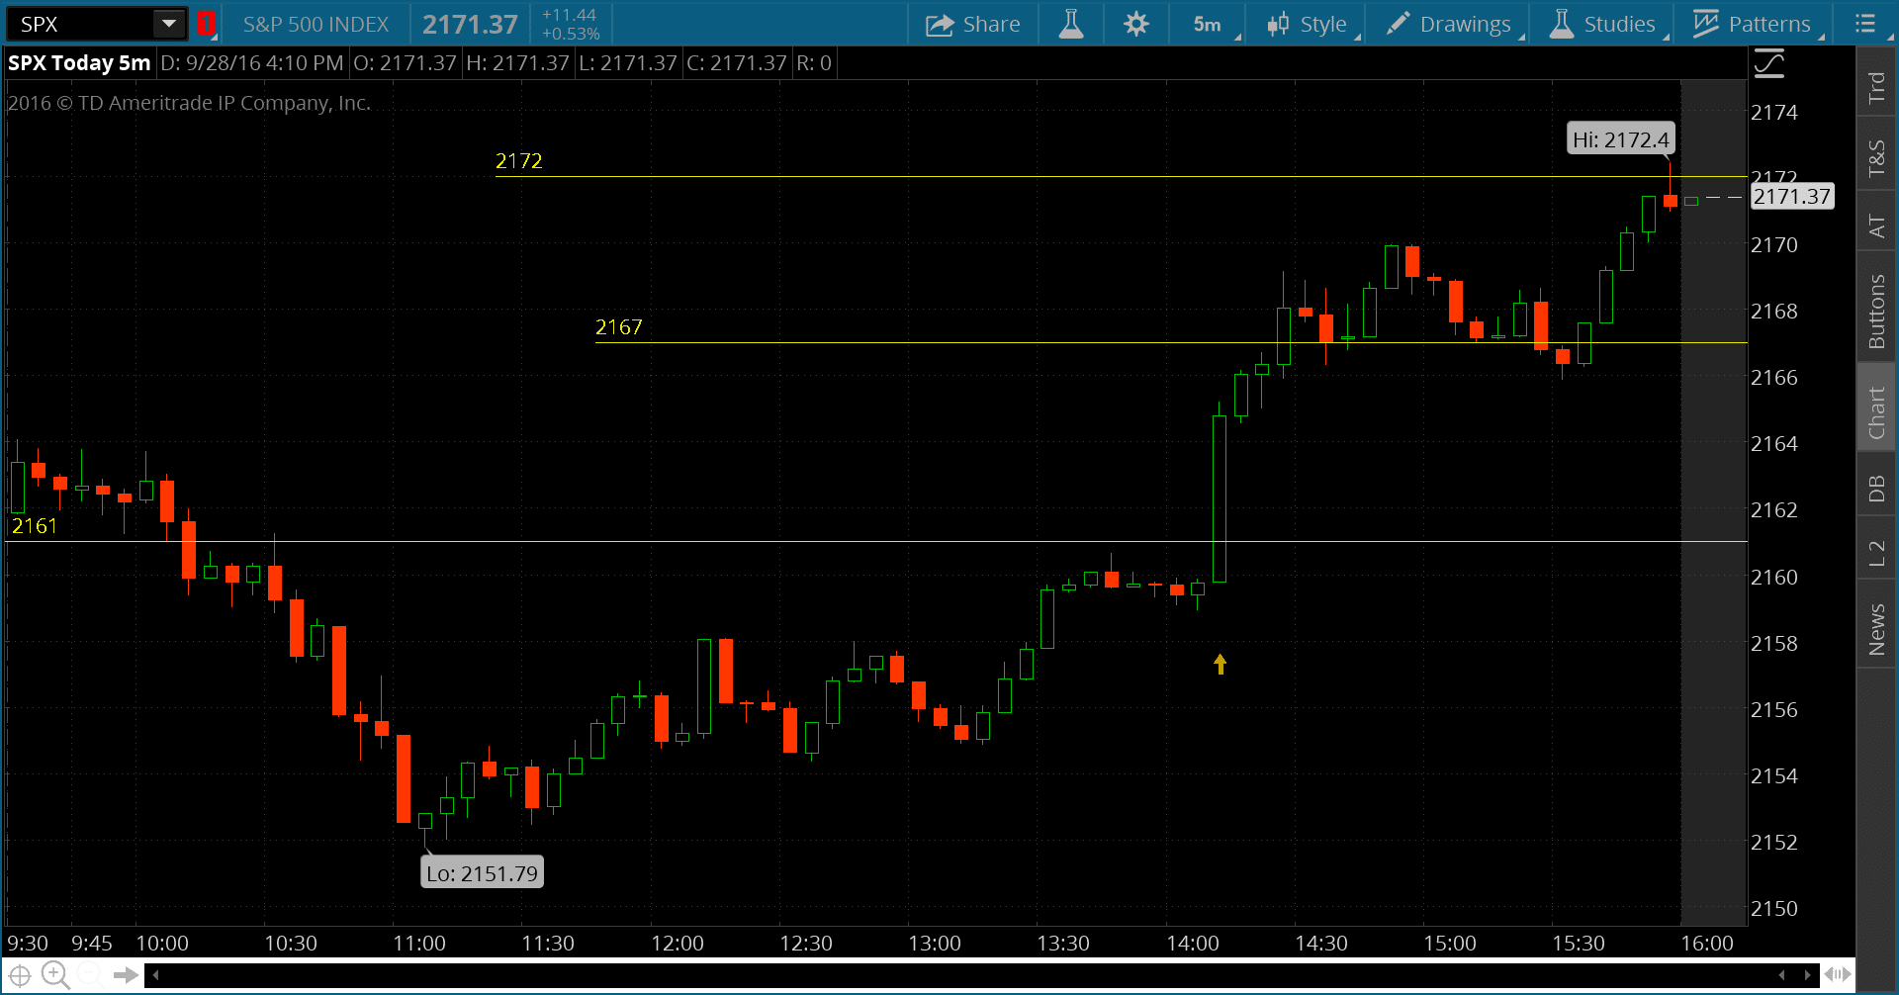Screen dimensions: 1899x995
Task: Click the yellow arrow marker near 14:00
Action: point(1221,664)
